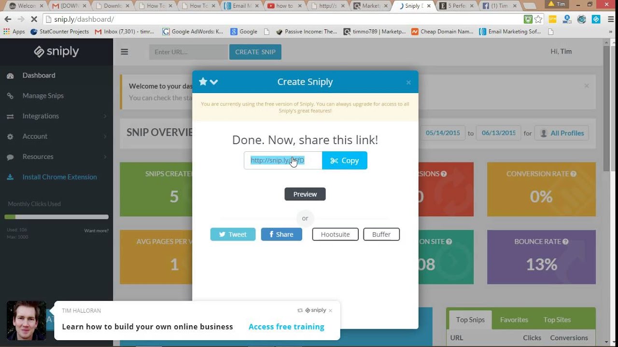Viewport: 618px width, 347px height.
Task: Click the download icon for Chrome Extension
Action: tap(10, 177)
